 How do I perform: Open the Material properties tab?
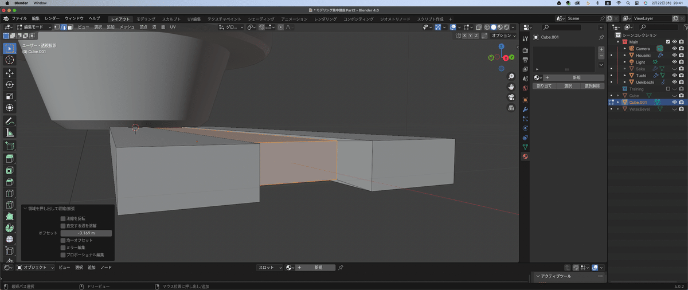pyautogui.click(x=525, y=156)
